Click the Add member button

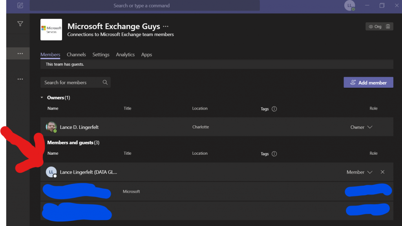pos(368,82)
